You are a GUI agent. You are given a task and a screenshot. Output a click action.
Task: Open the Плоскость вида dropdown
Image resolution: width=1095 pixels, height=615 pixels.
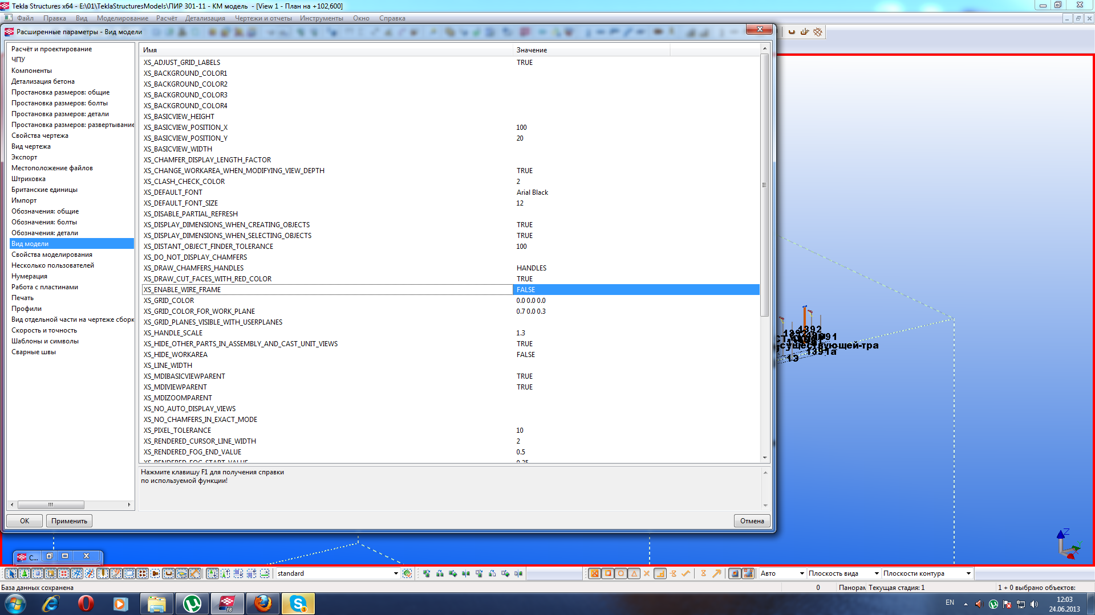click(877, 573)
